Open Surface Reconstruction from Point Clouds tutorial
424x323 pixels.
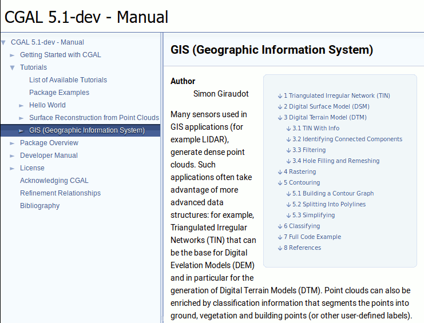click(x=94, y=118)
